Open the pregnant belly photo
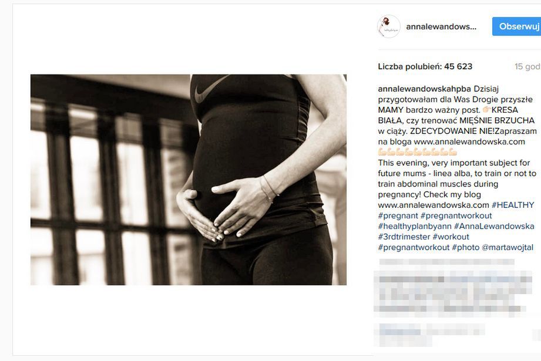The image size is (541, 361). coord(189,180)
